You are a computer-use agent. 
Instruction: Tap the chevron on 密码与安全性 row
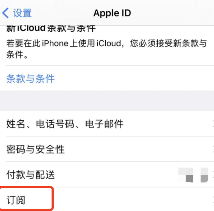(213, 149)
